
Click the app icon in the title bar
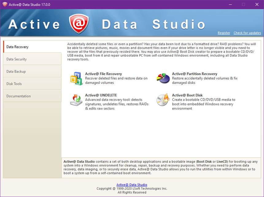point(5,4)
